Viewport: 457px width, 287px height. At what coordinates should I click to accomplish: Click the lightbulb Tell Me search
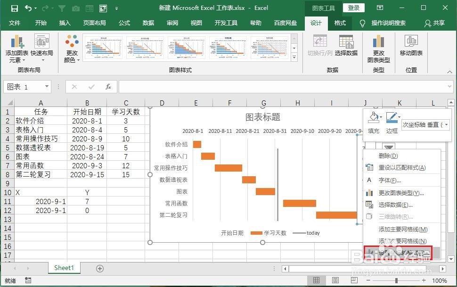point(362,23)
